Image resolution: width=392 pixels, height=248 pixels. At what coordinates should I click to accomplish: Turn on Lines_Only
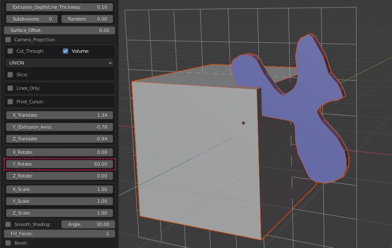[x=10, y=88]
